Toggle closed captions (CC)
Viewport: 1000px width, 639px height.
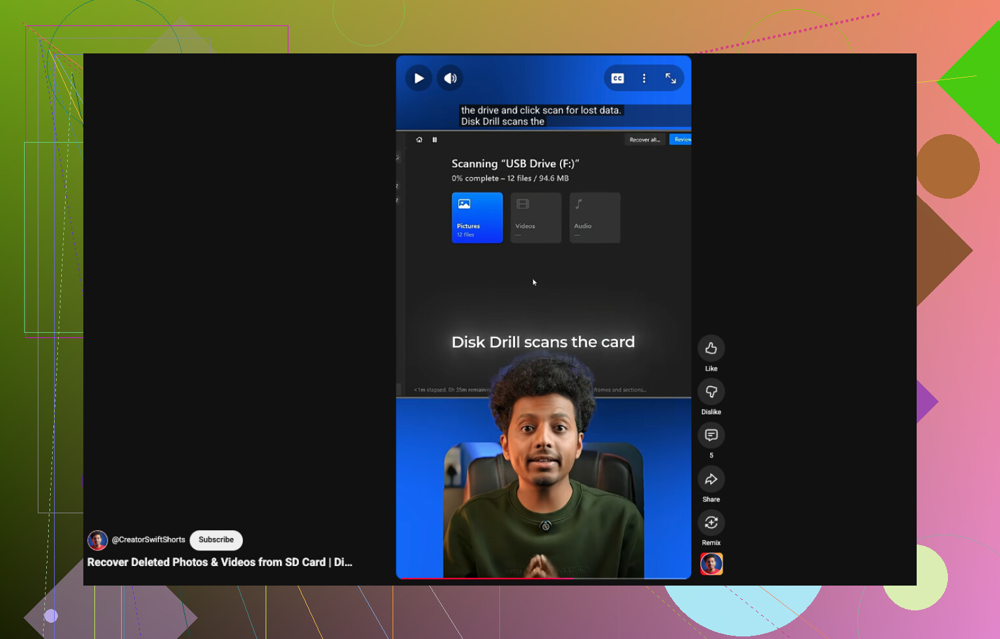click(x=618, y=78)
